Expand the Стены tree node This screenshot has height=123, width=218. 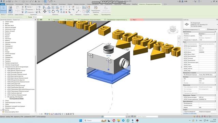coord(3,100)
